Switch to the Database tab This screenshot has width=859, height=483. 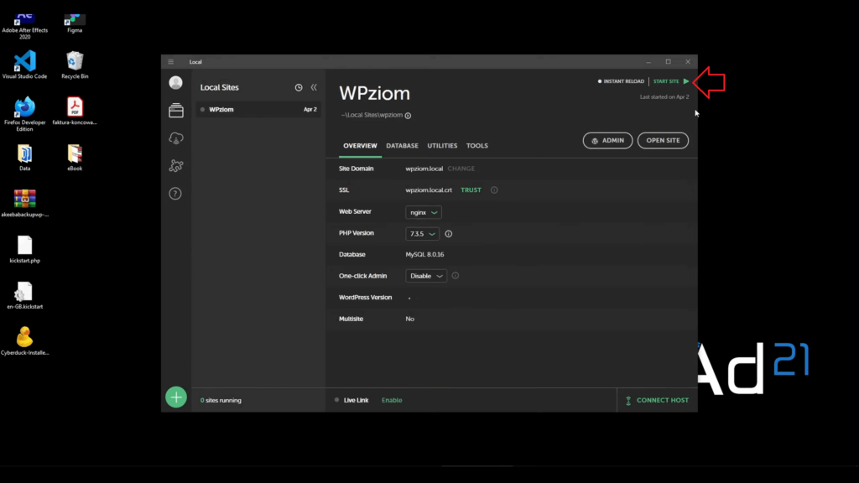click(402, 146)
